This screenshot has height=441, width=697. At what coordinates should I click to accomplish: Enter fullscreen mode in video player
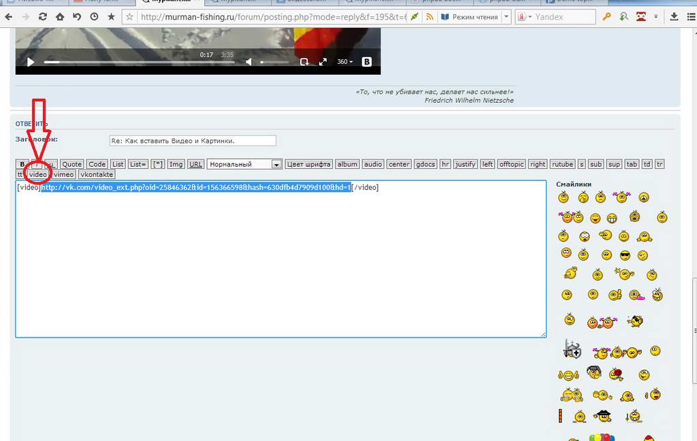pyautogui.click(x=323, y=62)
